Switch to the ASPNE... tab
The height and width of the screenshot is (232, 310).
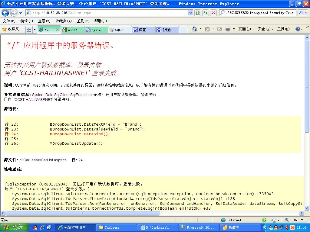click(72, 30)
